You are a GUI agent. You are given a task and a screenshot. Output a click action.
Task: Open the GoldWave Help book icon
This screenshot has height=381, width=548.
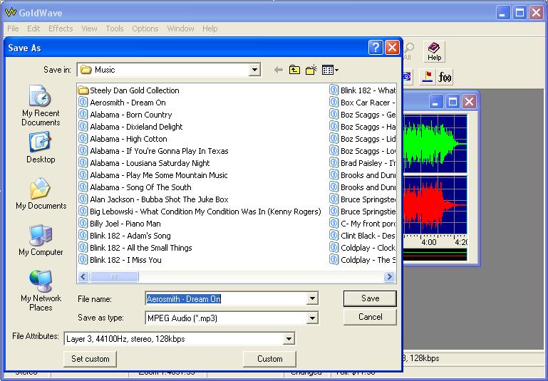434,51
